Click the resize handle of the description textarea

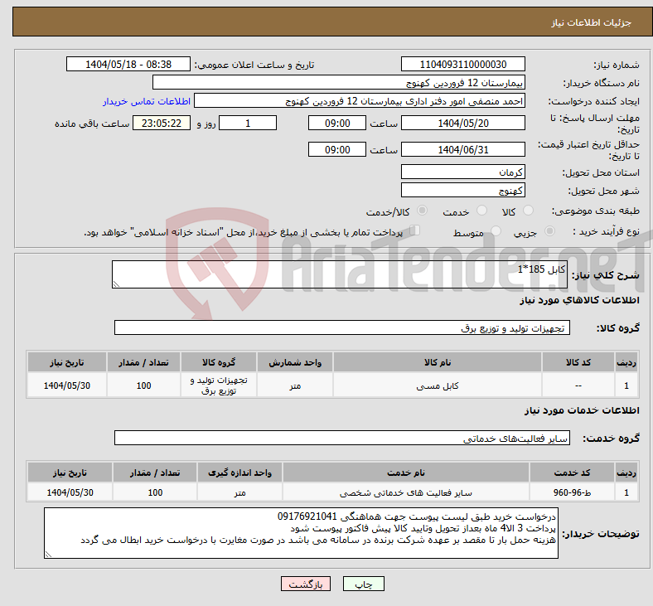(x=116, y=284)
